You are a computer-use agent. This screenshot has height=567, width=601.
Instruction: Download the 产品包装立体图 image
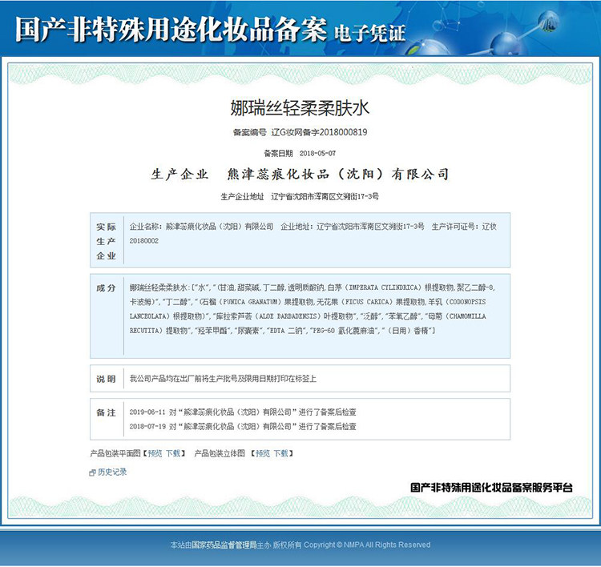(280, 453)
